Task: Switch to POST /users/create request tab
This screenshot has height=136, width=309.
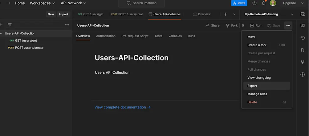Action: click(127, 14)
